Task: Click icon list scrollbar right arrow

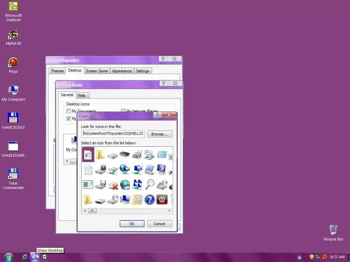Action: [x=170, y=210]
